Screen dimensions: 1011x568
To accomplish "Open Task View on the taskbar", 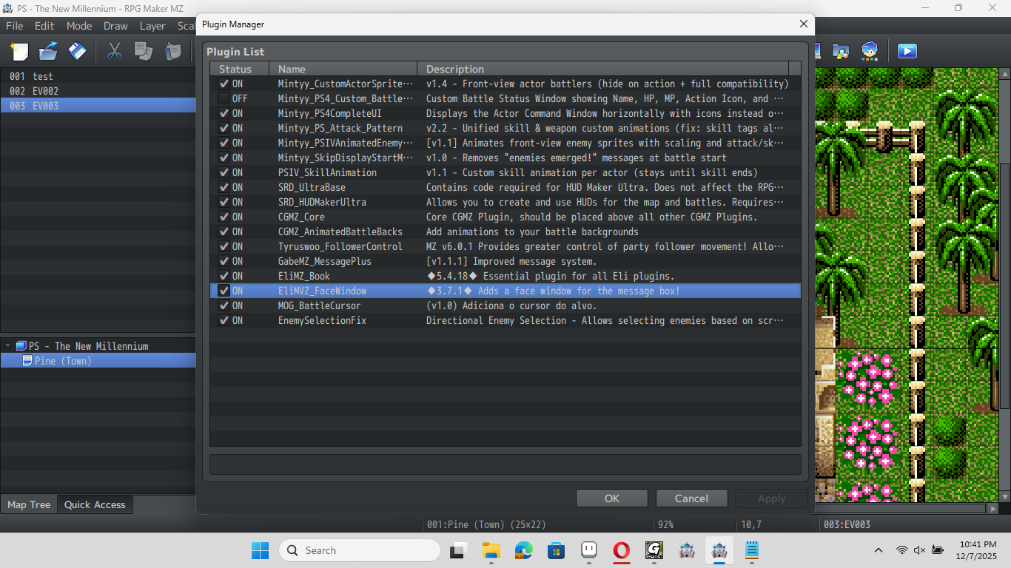I will pyautogui.click(x=458, y=550).
